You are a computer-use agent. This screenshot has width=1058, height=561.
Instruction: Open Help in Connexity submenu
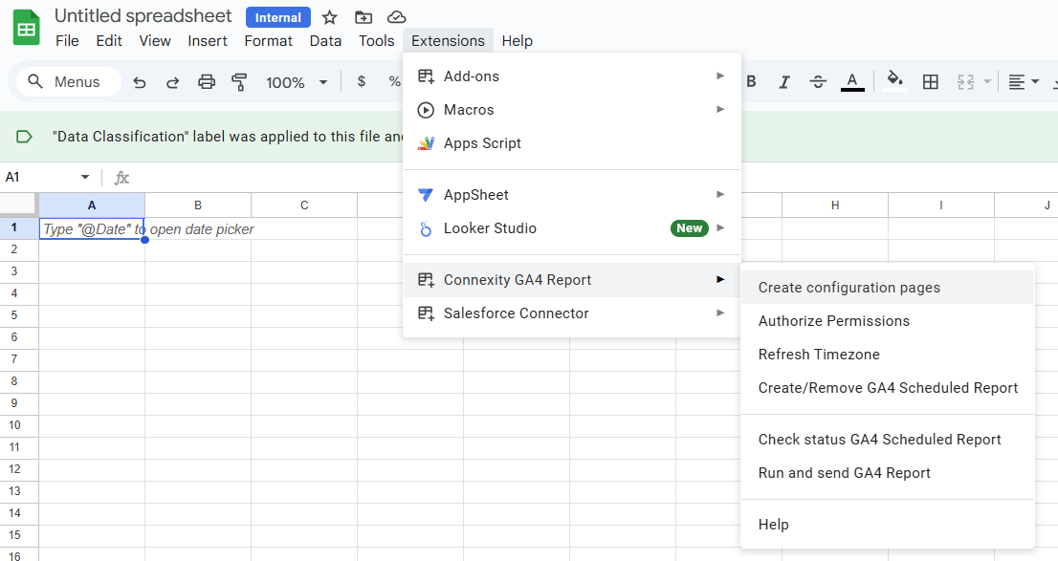click(x=888, y=525)
